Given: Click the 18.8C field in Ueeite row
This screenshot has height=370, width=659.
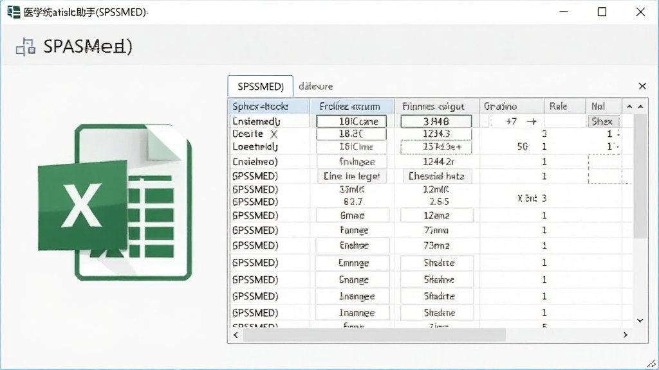Looking at the screenshot, I should coord(351,134).
